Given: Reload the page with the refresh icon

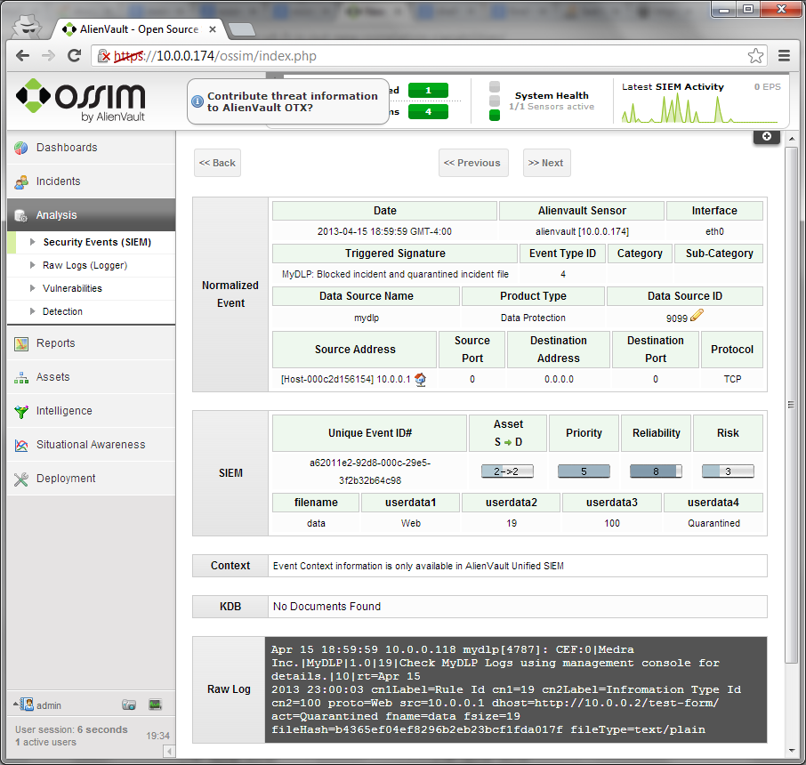Looking at the screenshot, I should [x=75, y=55].
